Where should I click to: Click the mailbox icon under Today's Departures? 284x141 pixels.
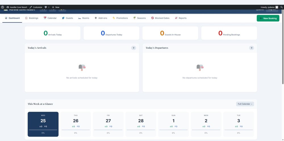point(200,67)
